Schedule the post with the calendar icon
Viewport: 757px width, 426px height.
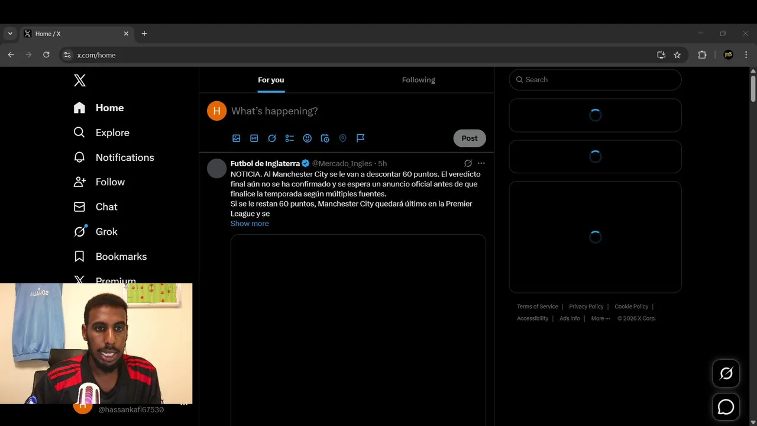(x=325, y=138)
